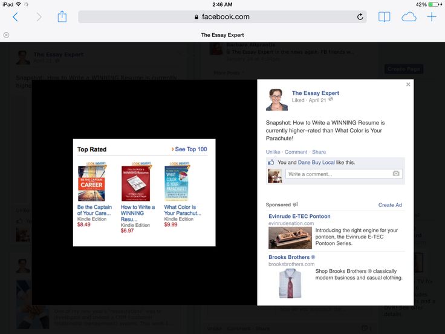Open the Safari share sheet icon
Viewport: 445px width, 334px height.
(62, 16)
